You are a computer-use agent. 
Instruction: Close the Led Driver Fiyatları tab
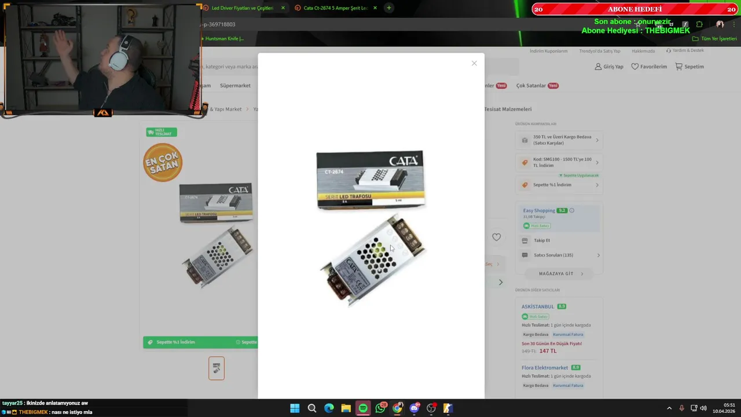tap(283, 8)
